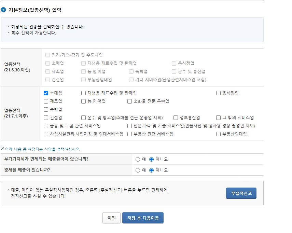Image resolution: width=292 pixels, height=233 pixels.
Task: Enable the 건설업 checkbox
Action: click(46, 118)
